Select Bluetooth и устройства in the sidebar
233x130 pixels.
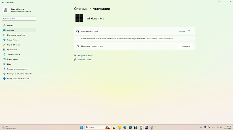pos(16,35)
